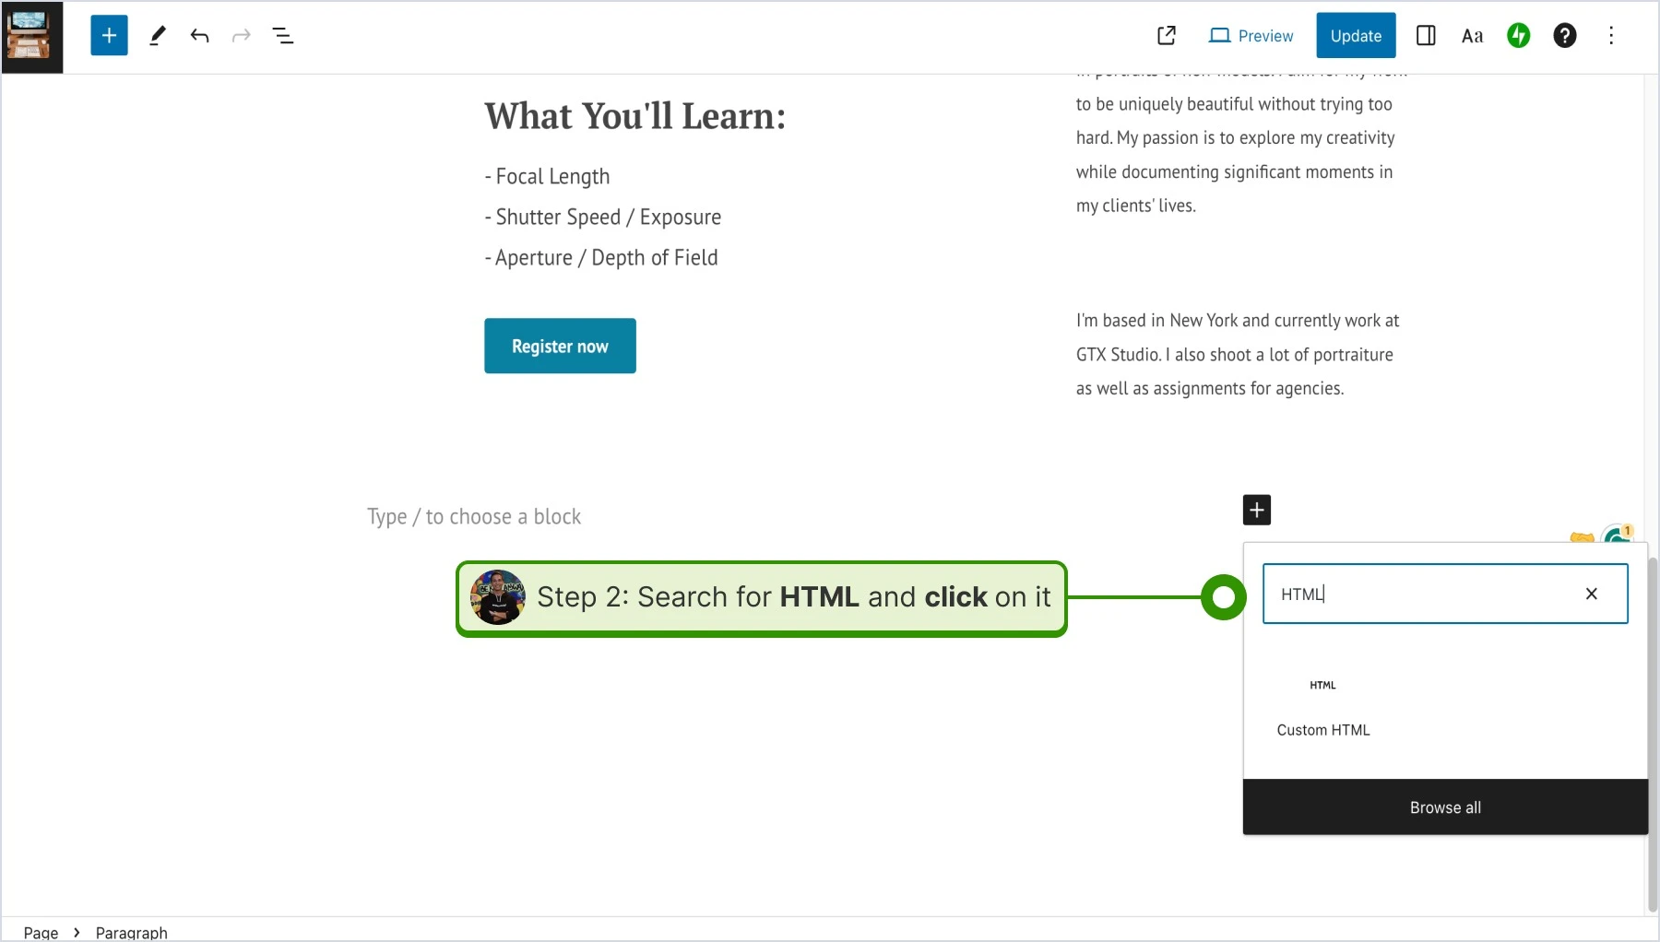Click Page in the breadcrumb
The image size is (1660, 942).
[41, 932]
